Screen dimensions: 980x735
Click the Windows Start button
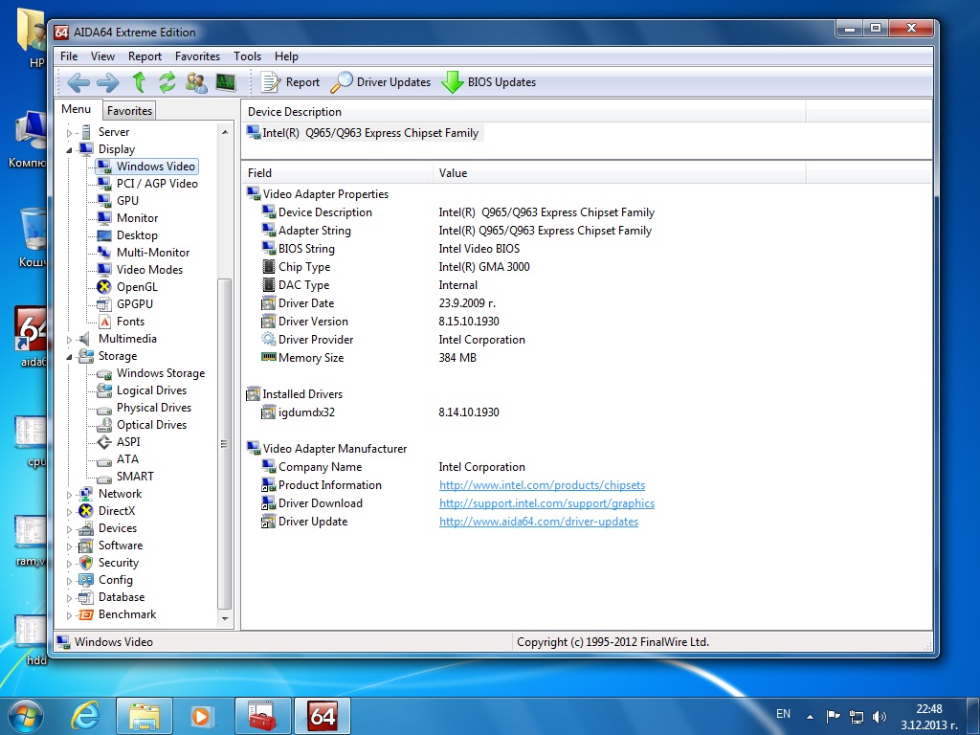click(x=26, y=716)
